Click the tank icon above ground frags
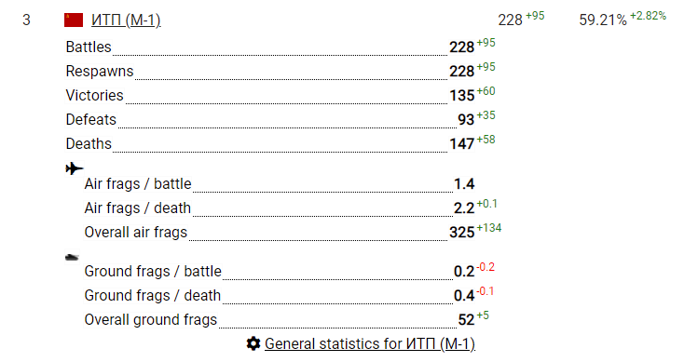The image size is (684, 362). tap(72, 257)
